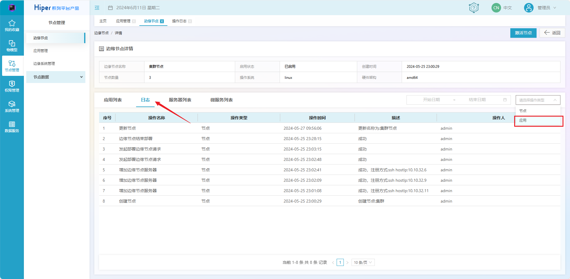Click description with hostIp:10.10.32.6
This screenshot has height=279, width=570.
[x=392, y=170]
